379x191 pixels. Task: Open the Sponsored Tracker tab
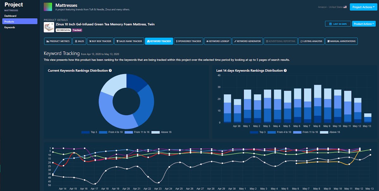tap(188, 41)
